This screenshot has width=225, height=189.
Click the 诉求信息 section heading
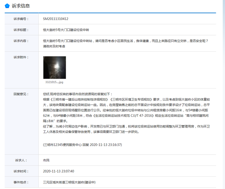(x=21, y=6)
